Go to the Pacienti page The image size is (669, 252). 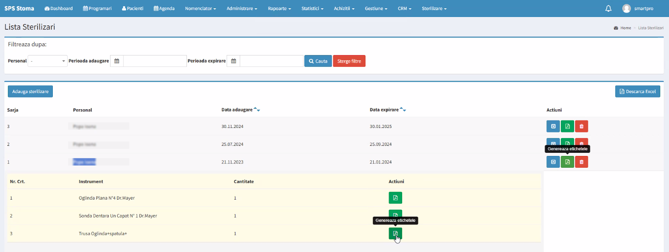tap(133, 8)
